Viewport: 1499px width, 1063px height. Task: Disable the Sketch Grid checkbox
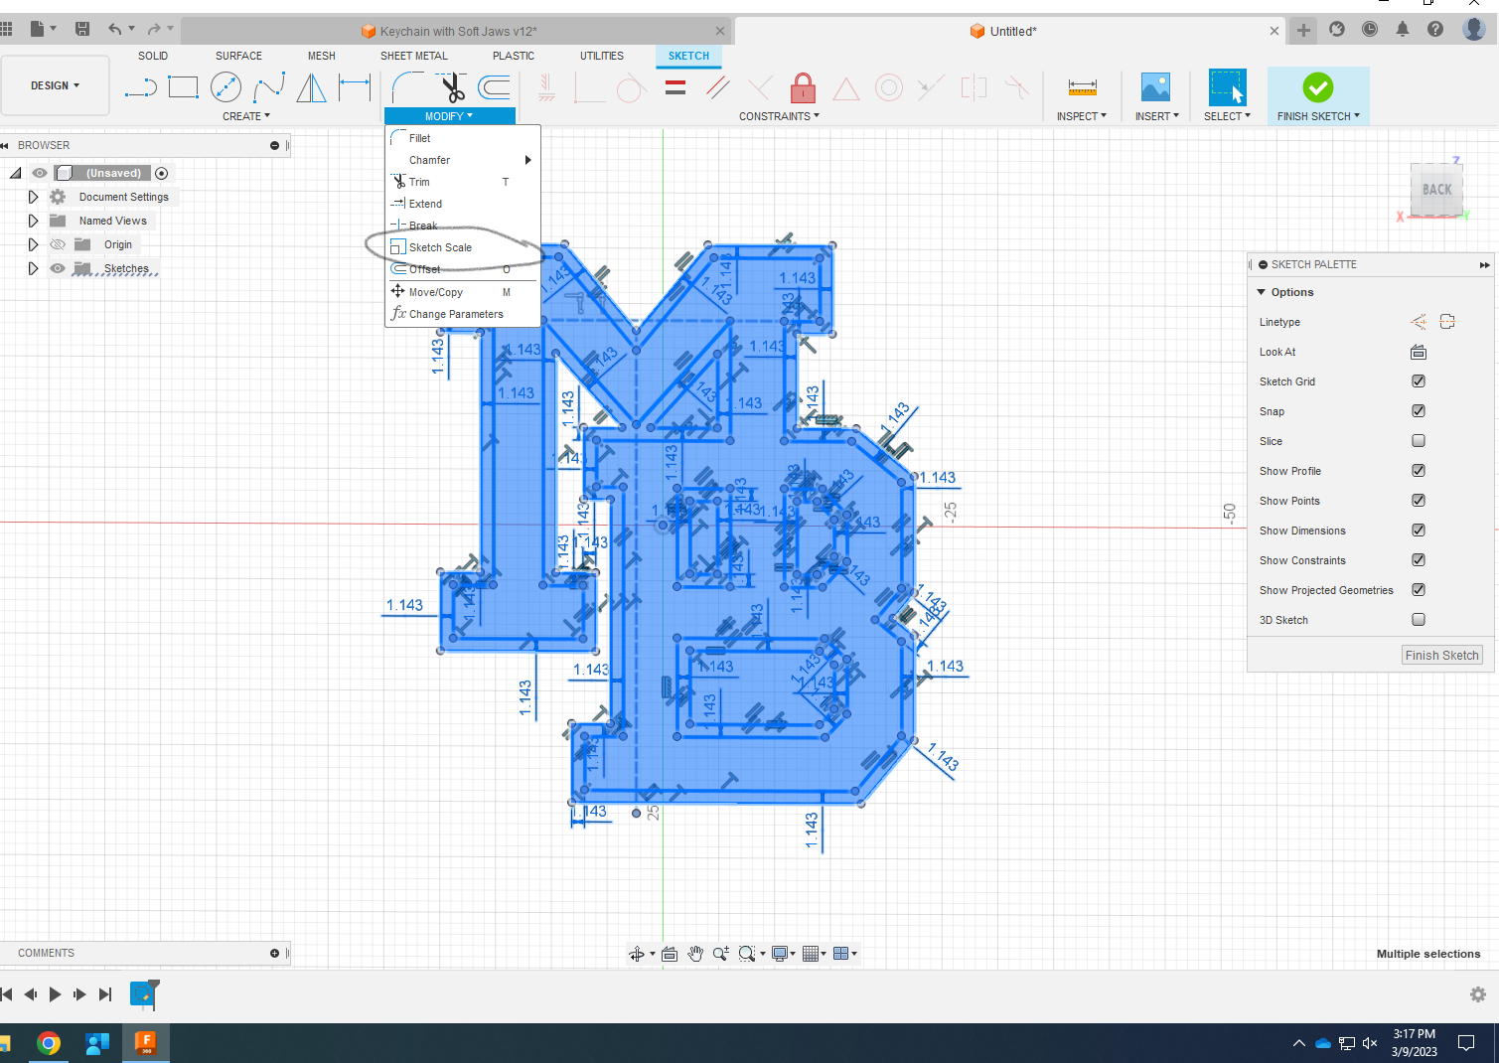click(1418, 380)
